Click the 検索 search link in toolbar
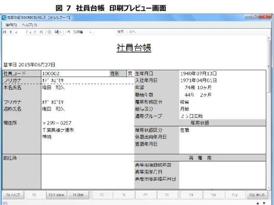 point(121,32)
